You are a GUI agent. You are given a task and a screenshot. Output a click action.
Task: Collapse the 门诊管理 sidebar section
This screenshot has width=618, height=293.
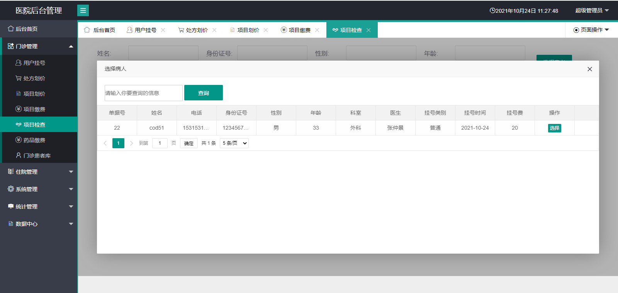39,46
